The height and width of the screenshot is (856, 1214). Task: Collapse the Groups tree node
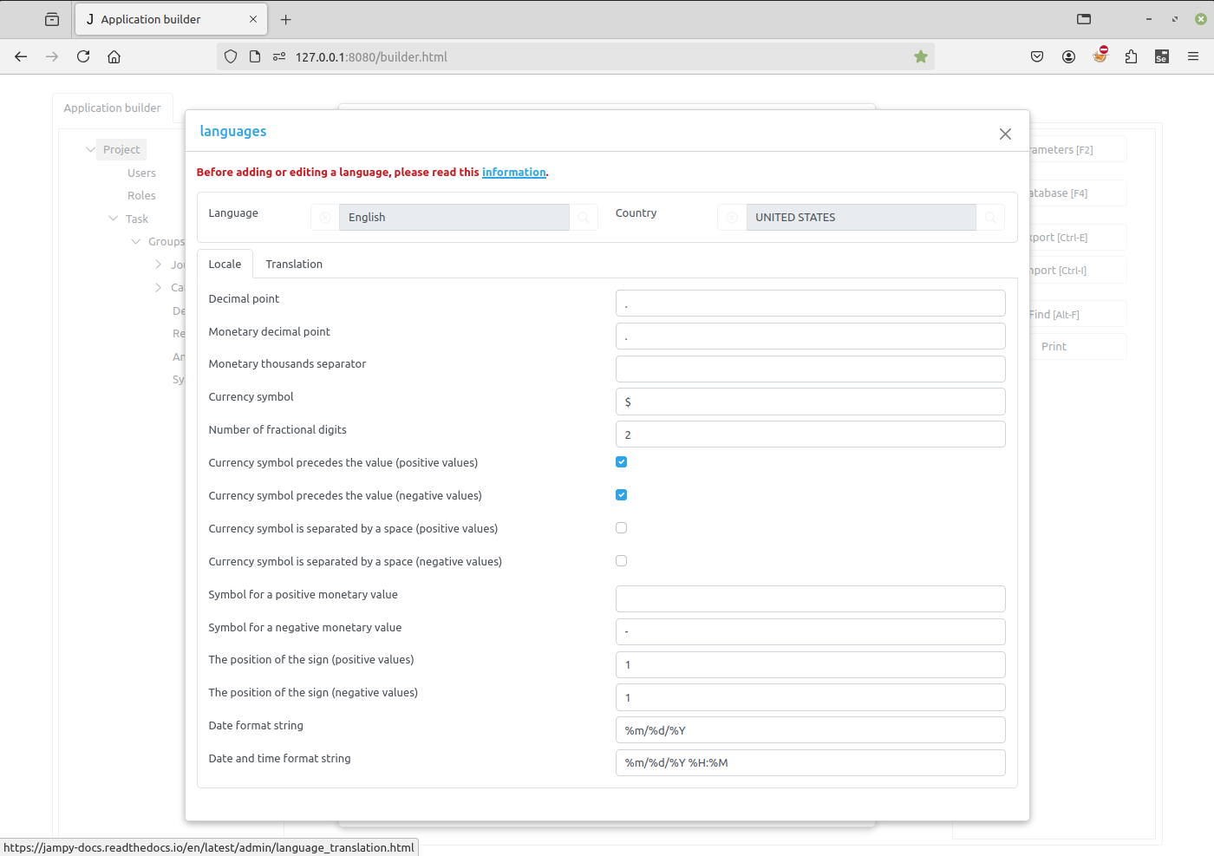pos(135,241)
